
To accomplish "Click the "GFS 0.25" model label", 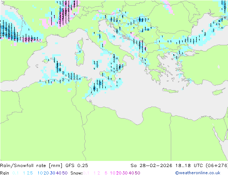I will (77, 166).
